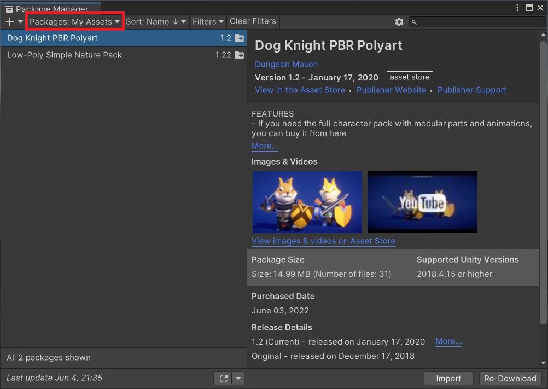The width and height of the screenshot is (548, 389).
Task: Click the asset store tag
Action: [x=410, y=77]
